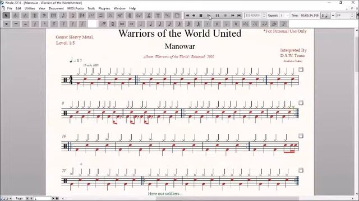Pick the tie tool in Simple Entry palette
This screenshot has height=201, width=359.
tap(264, 23)
